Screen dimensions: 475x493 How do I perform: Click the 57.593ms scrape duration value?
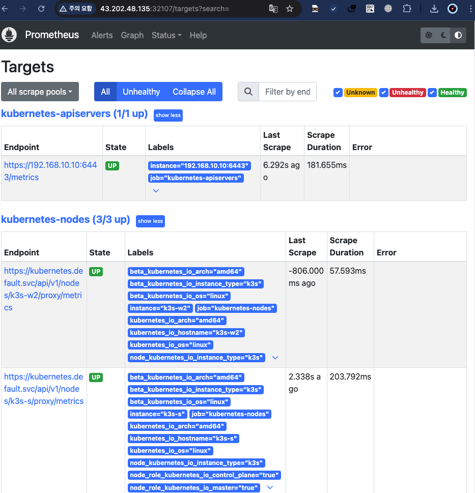click(348, 271)
